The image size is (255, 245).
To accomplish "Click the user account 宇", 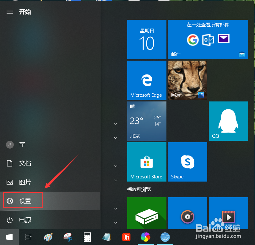I will pos(50,144).
